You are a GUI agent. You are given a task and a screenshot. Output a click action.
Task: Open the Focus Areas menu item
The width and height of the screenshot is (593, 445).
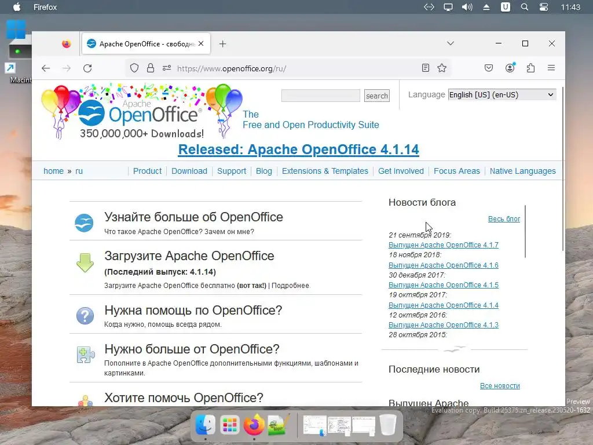click(x=456, y=171)
